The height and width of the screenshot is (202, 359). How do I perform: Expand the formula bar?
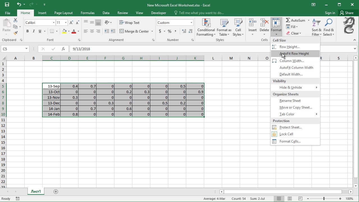(x=355, y=49)
